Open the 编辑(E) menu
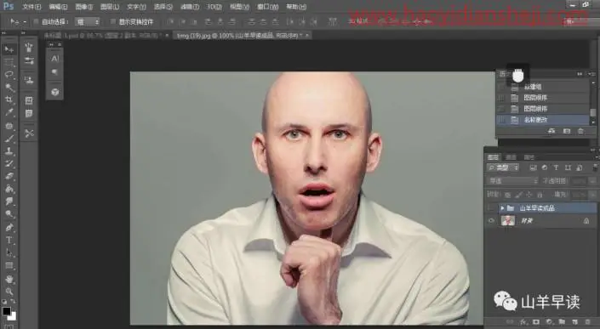 [x=58, y=7]
